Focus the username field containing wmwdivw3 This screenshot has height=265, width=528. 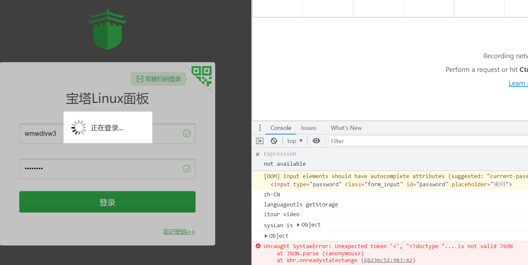tap(107, 133)
